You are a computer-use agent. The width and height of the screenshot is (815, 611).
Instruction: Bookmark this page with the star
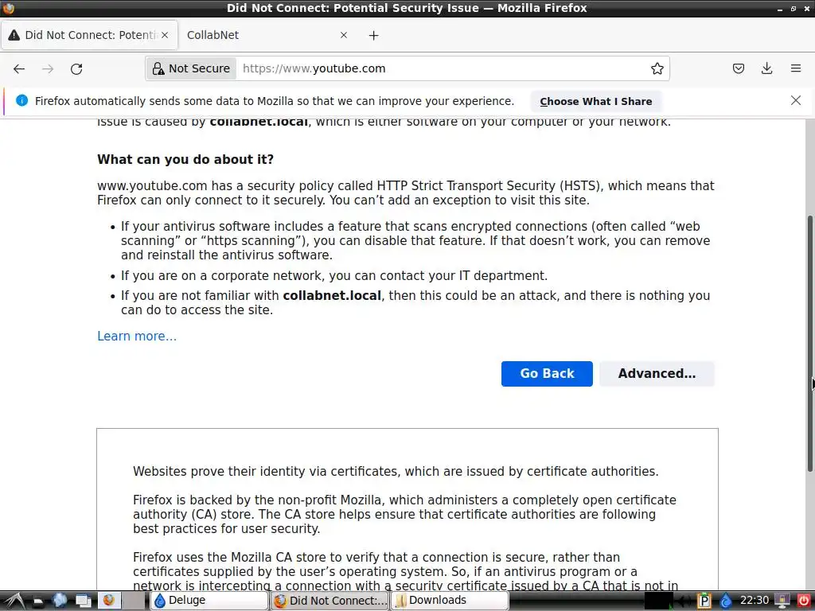click(x=657, y=68)
